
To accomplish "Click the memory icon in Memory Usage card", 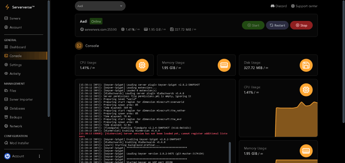I will click(224, 65).
